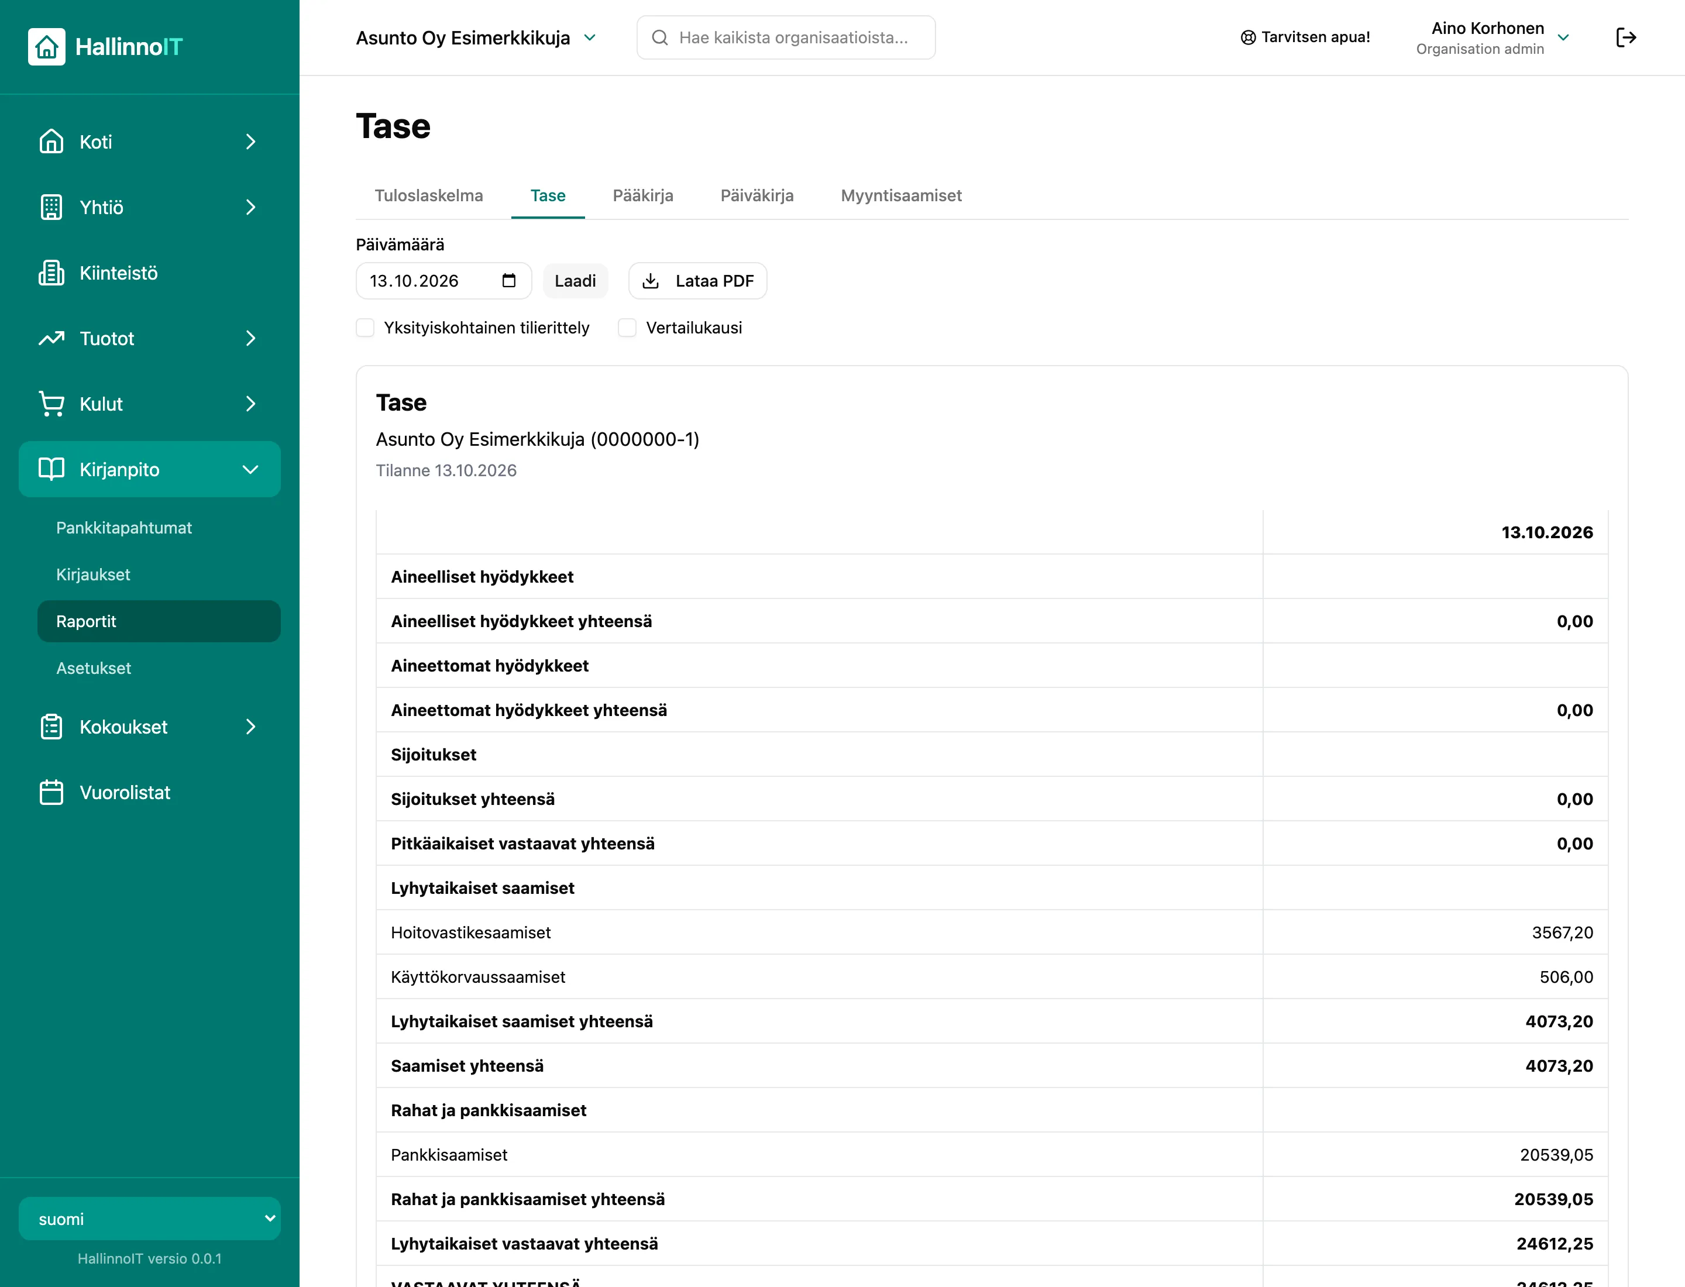Click the Kiinteistö building icon in sidebar
Image resolution: width=1685 pixels, height=1287 pixels.
pos(51,273)
